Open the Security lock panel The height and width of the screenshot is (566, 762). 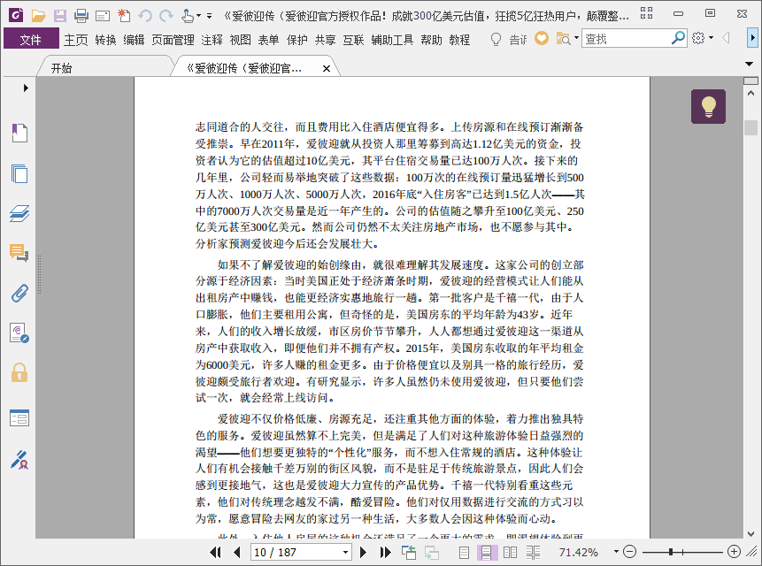[x=19, y=372]
